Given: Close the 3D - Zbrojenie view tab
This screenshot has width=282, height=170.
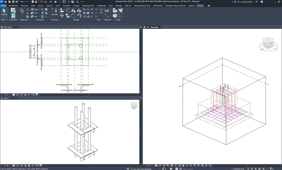Looking at the screenshot, I should click(161, 27).
